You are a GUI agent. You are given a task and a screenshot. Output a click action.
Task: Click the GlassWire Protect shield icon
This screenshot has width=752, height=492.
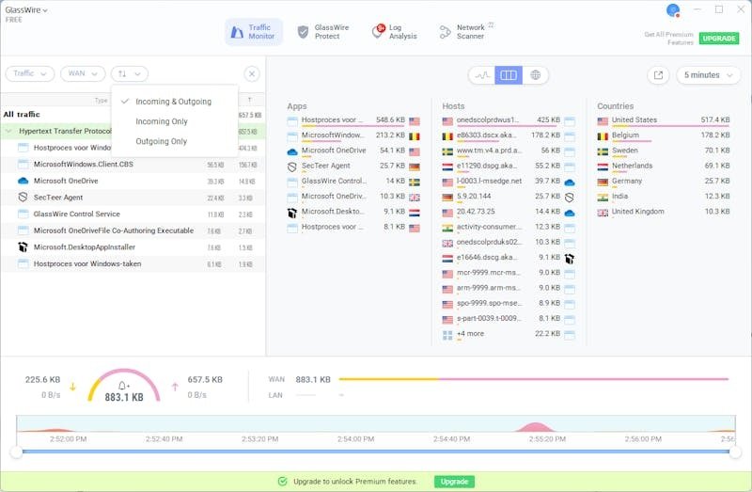[x=303, y=32]
